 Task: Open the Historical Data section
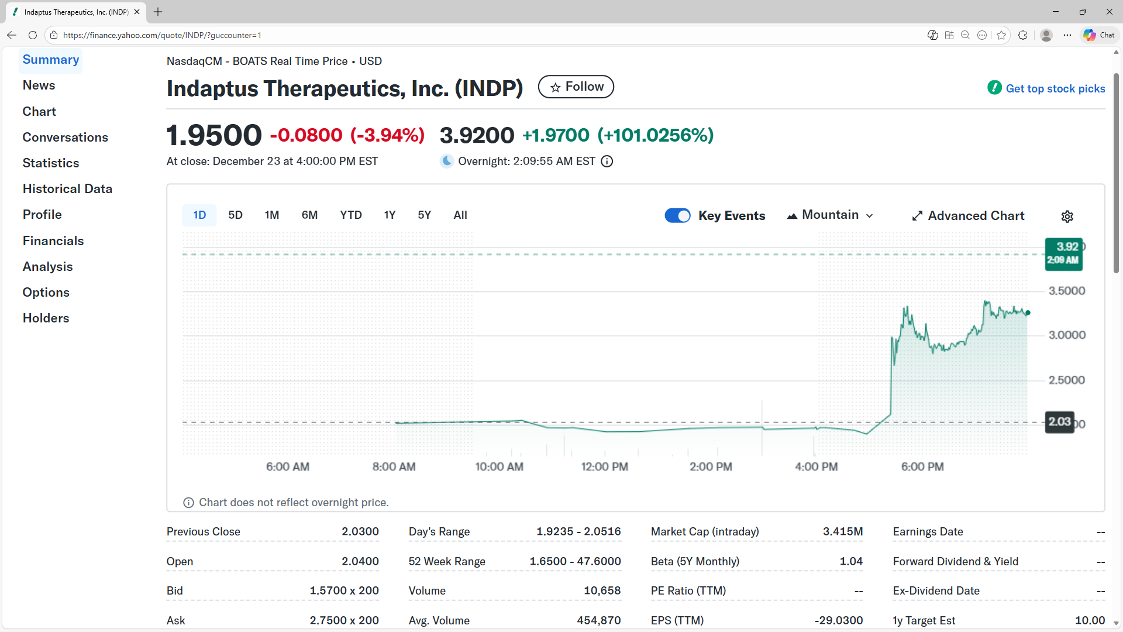click(x=67, y=188)
